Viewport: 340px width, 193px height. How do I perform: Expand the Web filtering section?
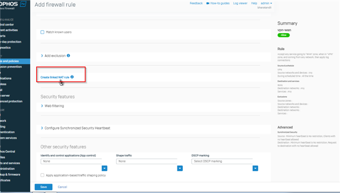pos(52,106)
